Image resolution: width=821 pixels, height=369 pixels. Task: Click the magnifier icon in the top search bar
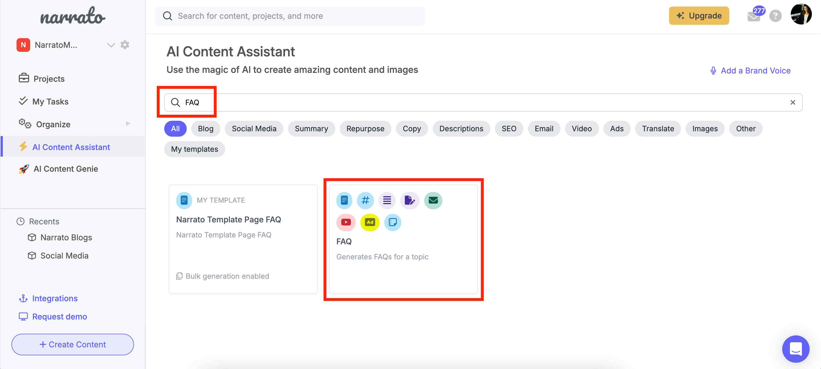[167, 16]
